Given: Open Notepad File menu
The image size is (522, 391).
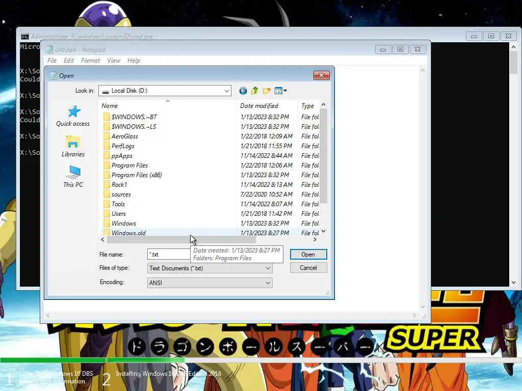Looking at the screenshot, I should click(x=52, y=61).
